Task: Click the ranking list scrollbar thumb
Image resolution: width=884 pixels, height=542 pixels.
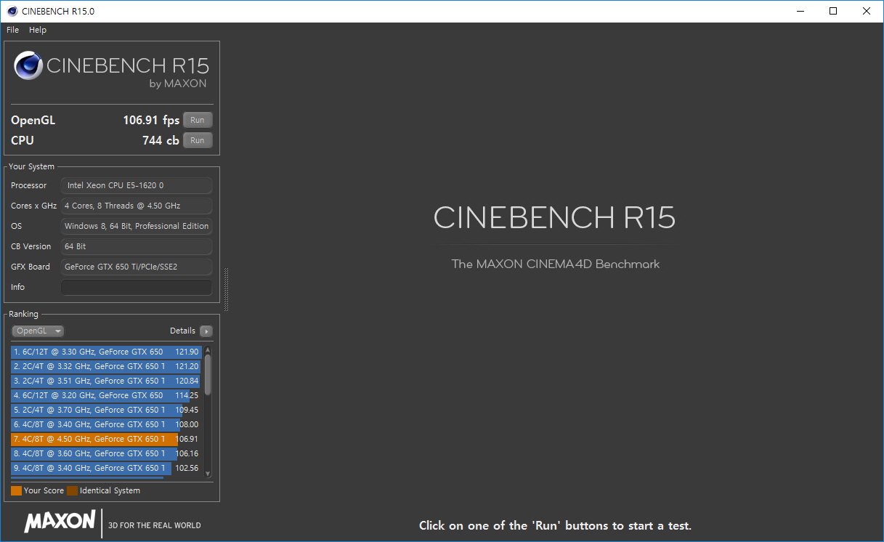Action: tap(208, 374)
